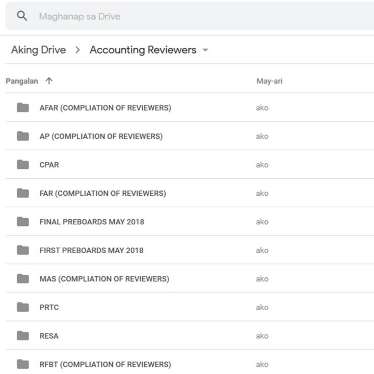Screen dimensions: 374x374
Task: Click the CPAR folder icon
Action: pos(23,164)
